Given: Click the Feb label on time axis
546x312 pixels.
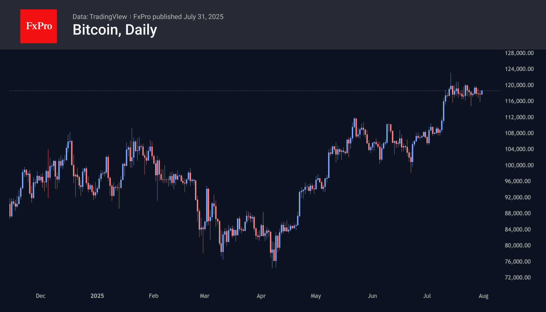Looking at the screenshot, I should pyautogui.click(x=153, y=296).
